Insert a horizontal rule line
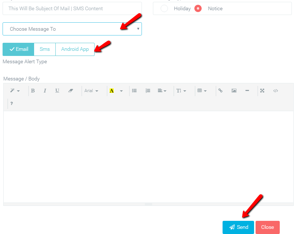297x234 pixels. click(247, 91)
